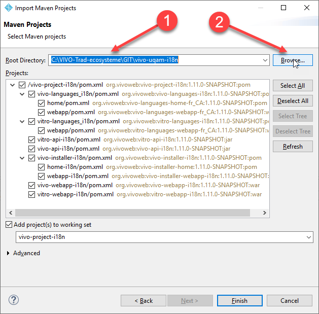
Task: Uncheck /vivo-project-i18n/pom.xml checkbox
Action: pos(22,85)
